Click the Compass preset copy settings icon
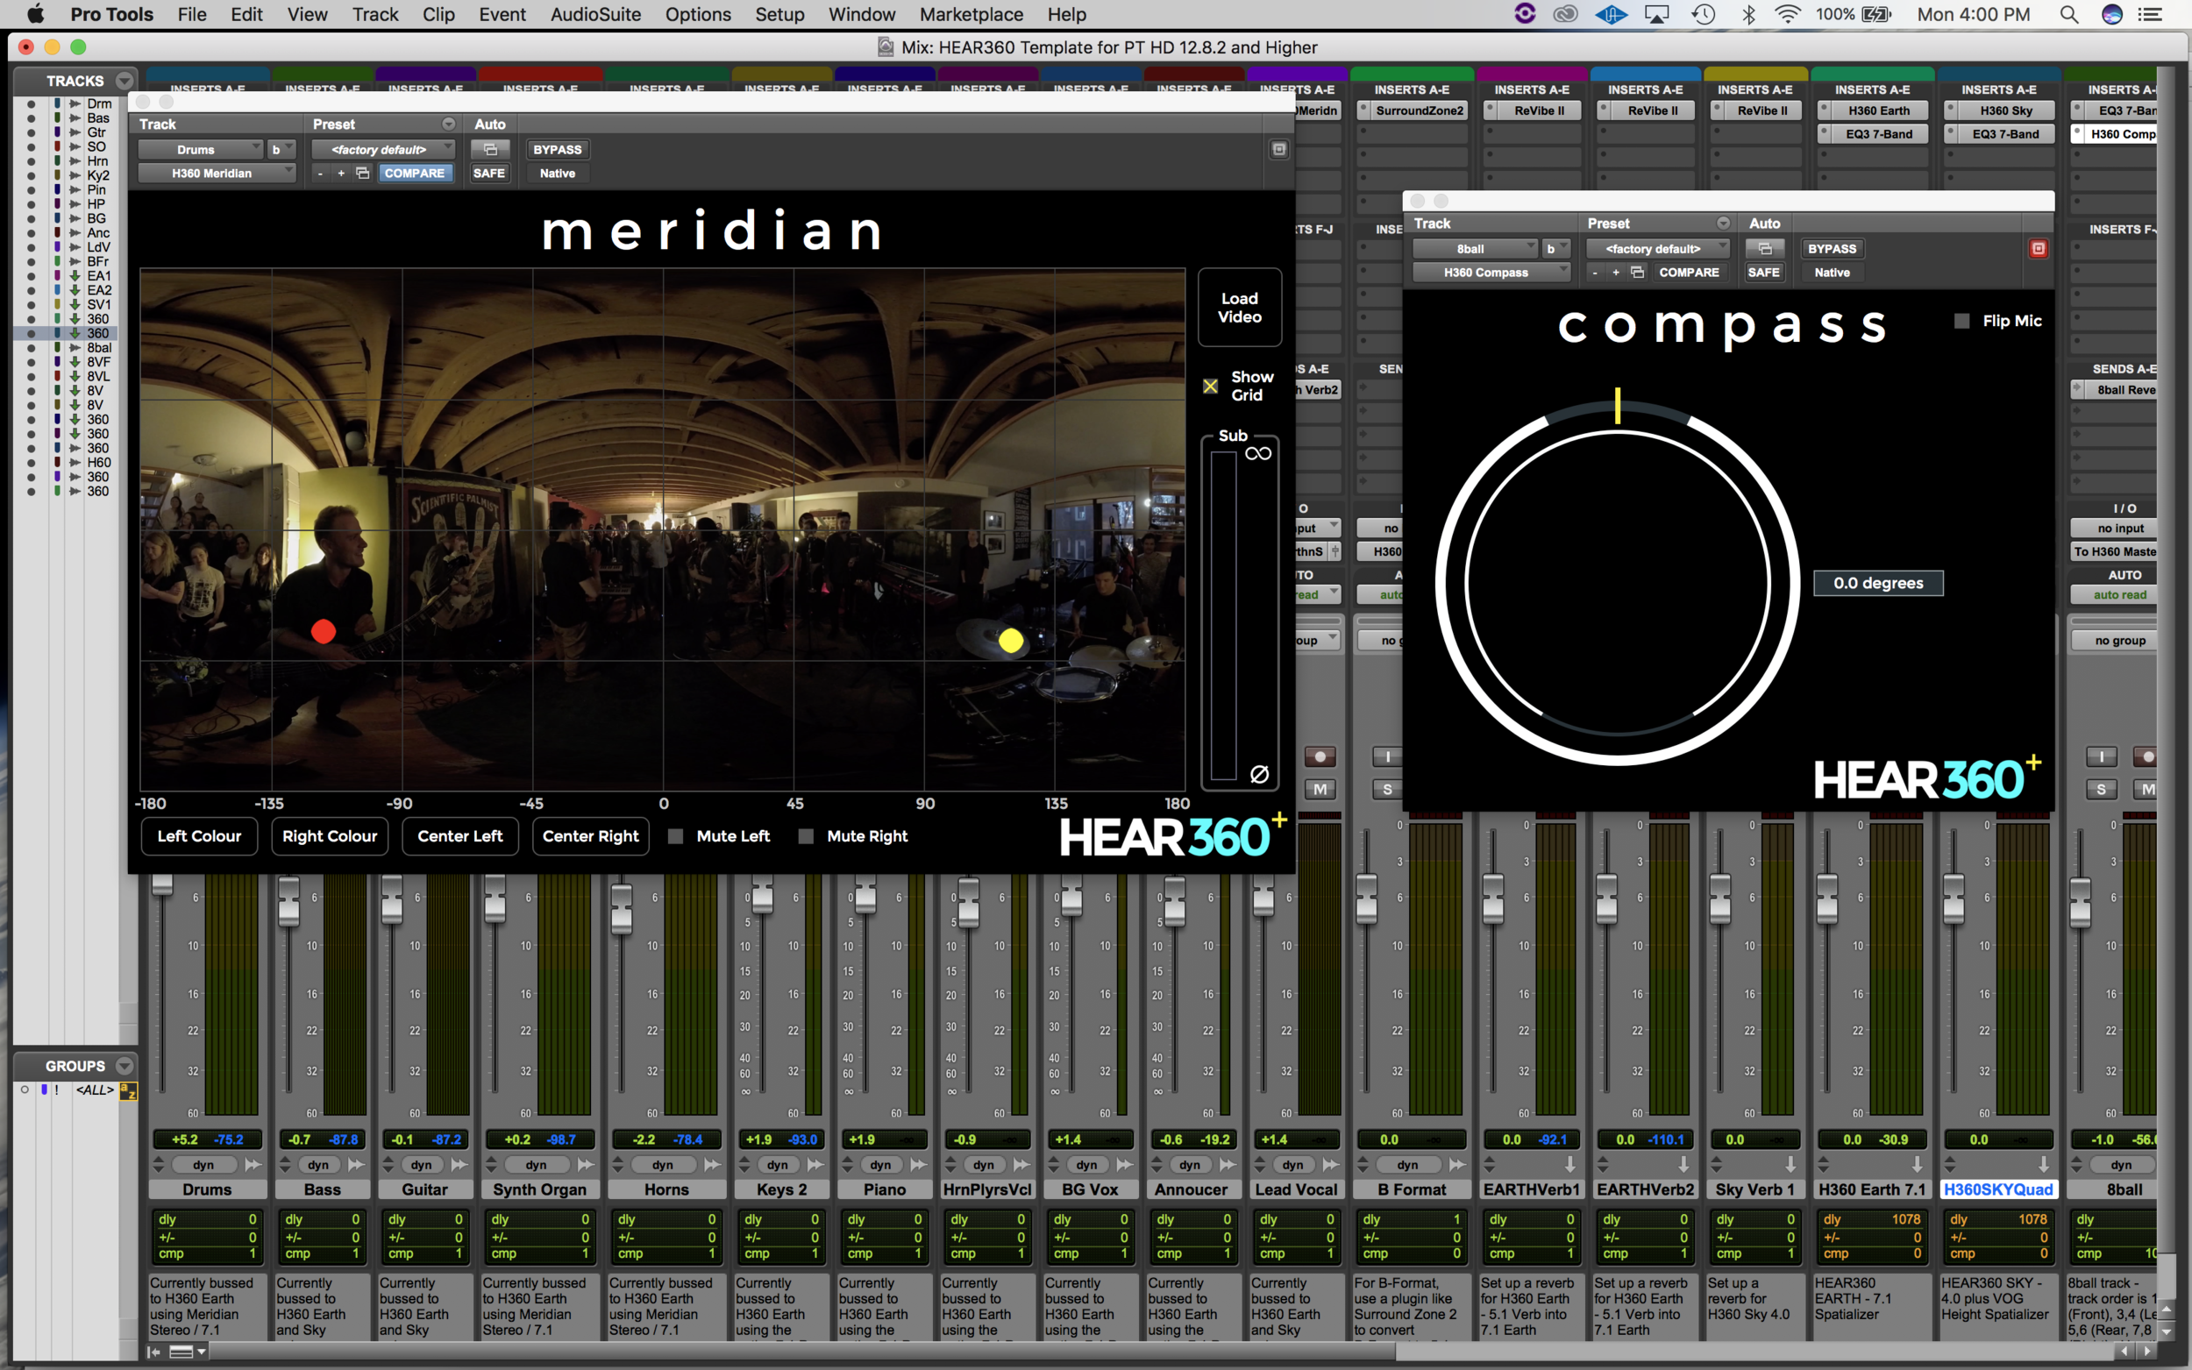The image size is (2192, 1370). [x=1636, y=272]
